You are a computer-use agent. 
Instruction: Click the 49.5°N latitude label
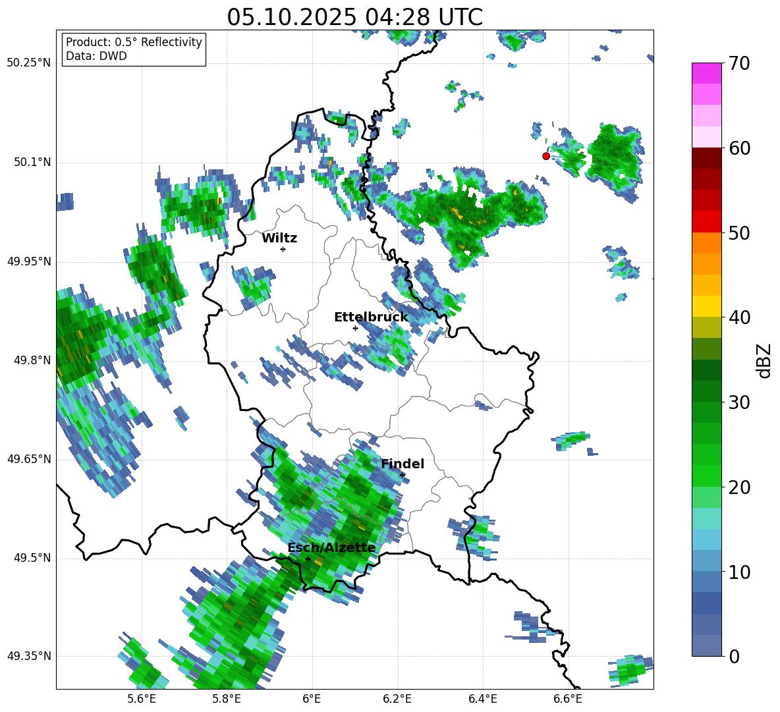click(x=33, y=558)
